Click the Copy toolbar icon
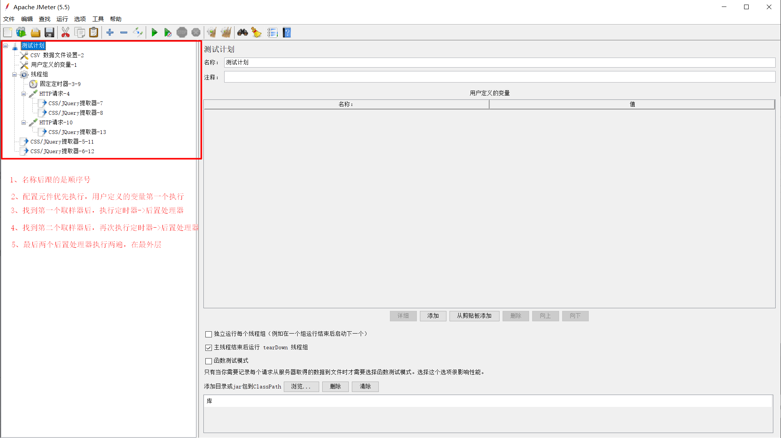Image resolution: width=781 pixels, height=438 pixels. (80, 33)
